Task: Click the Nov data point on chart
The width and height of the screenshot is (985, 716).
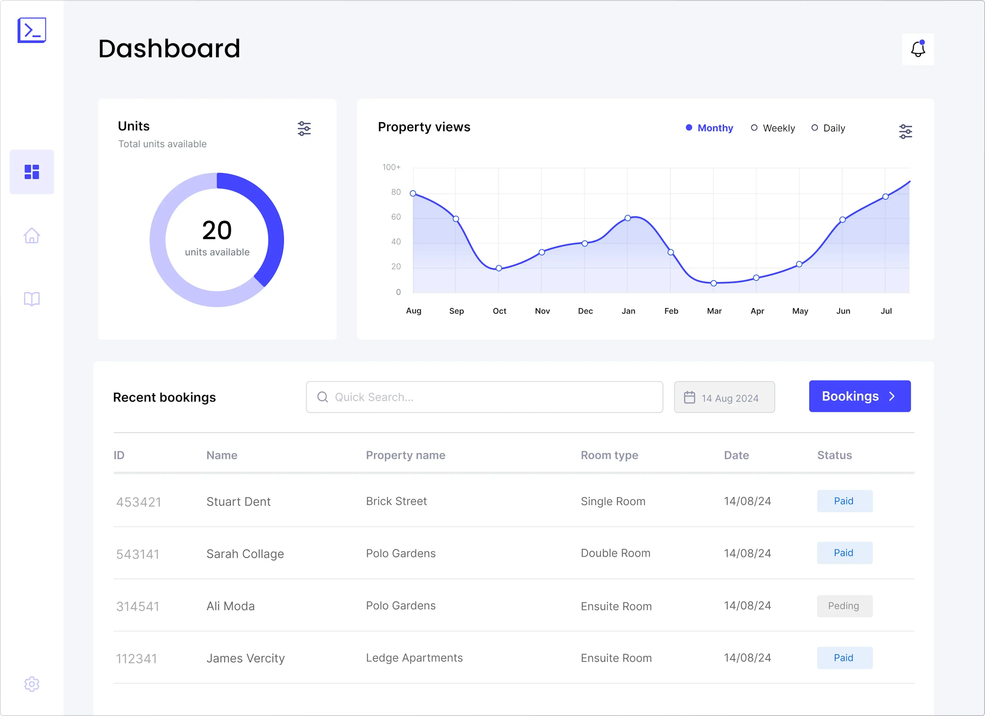Action: coord(542,252)
